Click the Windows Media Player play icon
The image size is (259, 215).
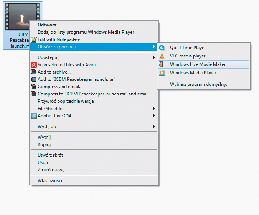pyautogui.click(x=162, y=73)
